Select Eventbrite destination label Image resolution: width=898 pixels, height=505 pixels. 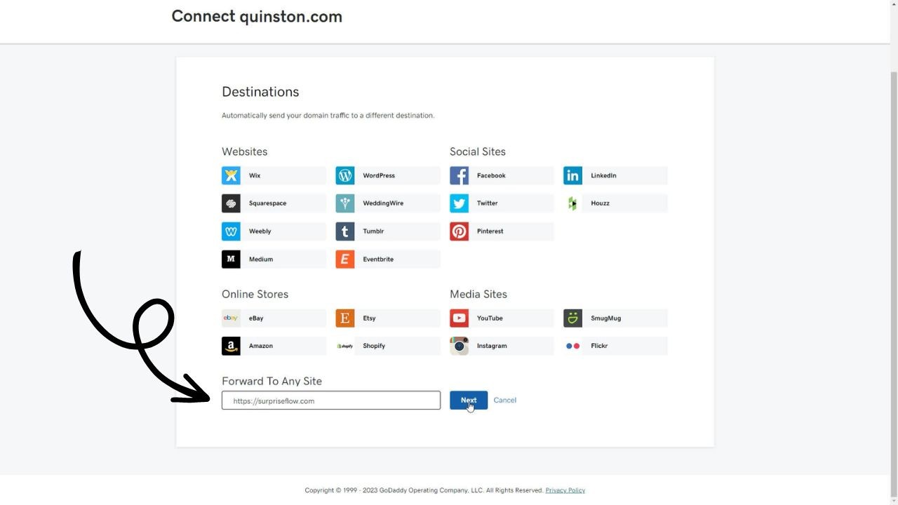(378, 259)
